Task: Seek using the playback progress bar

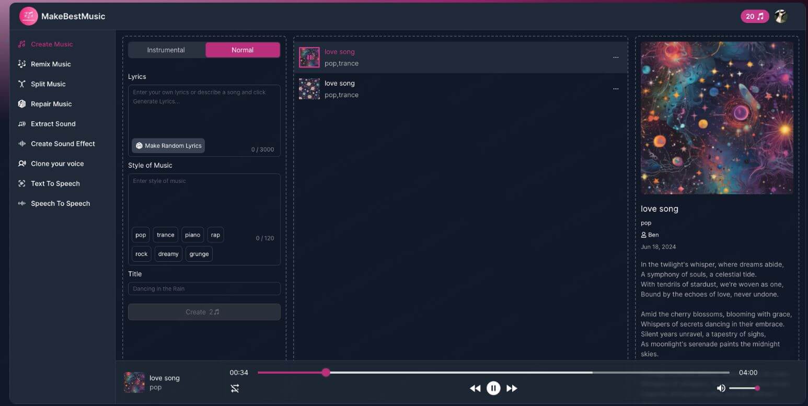Action: click(493, 373)
